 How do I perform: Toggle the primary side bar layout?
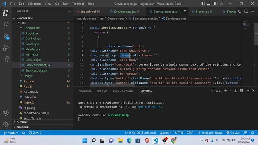(x=203, y=4)
